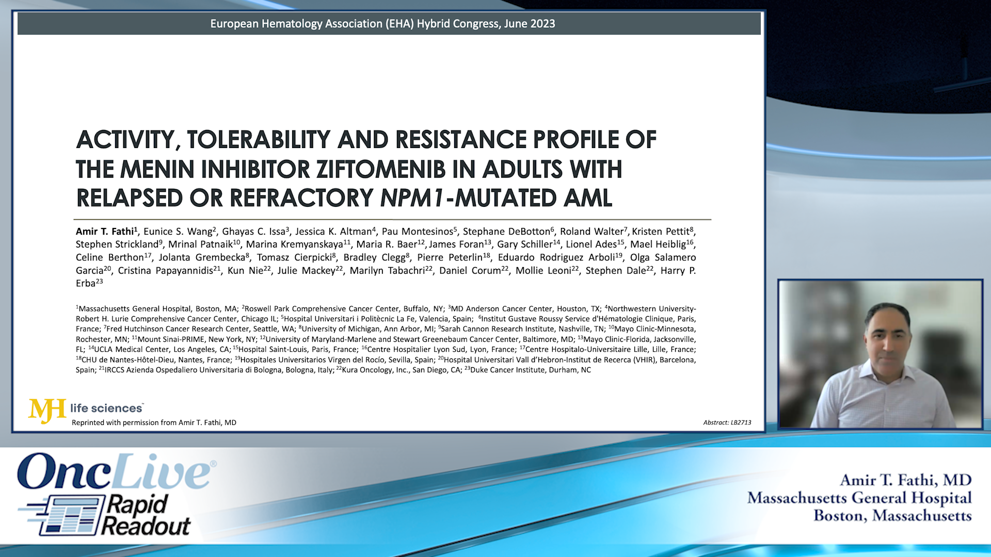The image size is (991, 557).
Task: Click the EHA Hybrid Congress June 2023 header
Action: click(x=382, y=24)
